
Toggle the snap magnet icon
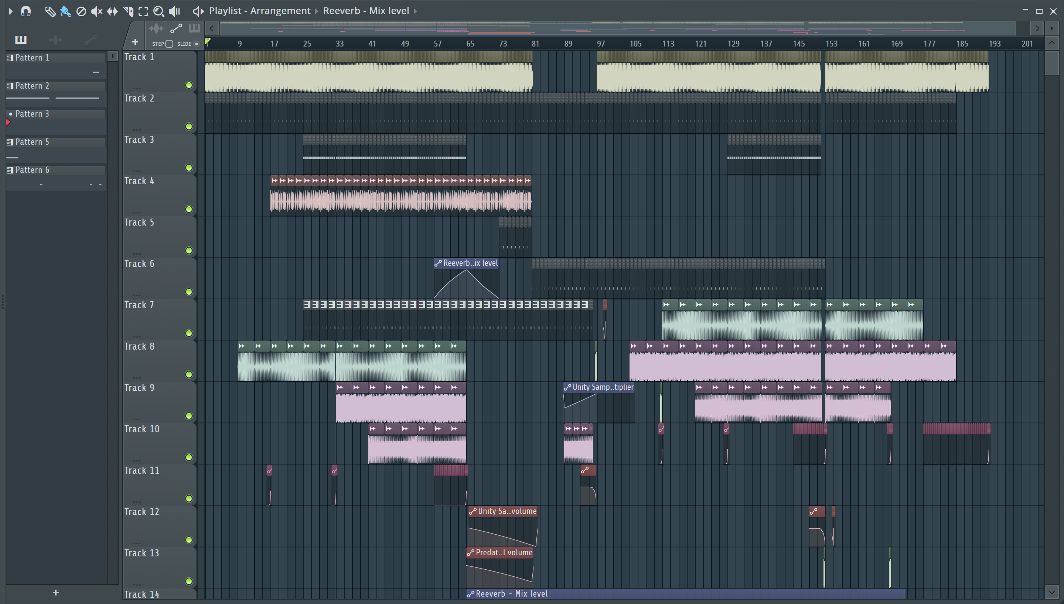click(x=26, y=11)
